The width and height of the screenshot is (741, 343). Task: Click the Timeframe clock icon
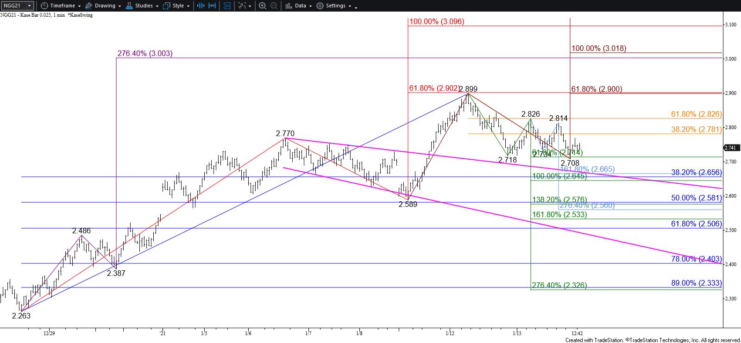(44, 6)
